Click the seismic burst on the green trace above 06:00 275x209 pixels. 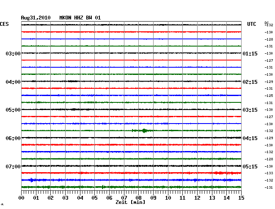(x=144, y=131)
